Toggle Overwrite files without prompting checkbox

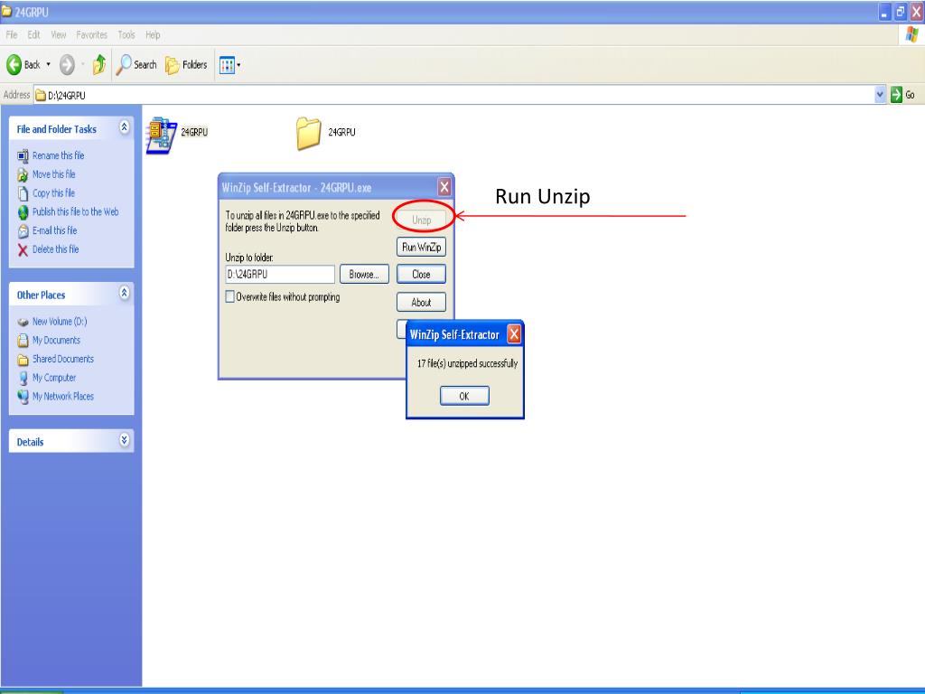[230, 296]
